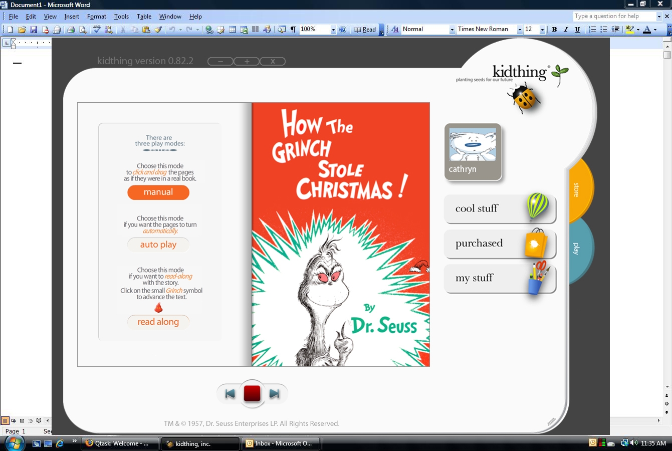Click the Increase Indent icon
672x451 pixels.
[x=616, y=30]
